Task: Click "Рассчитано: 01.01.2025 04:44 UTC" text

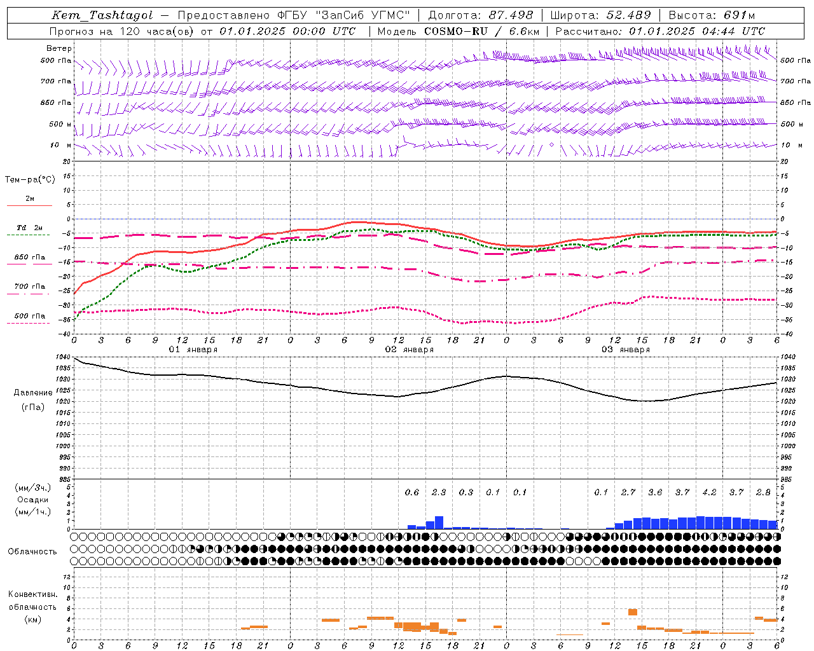Action: (x=660, y=31)
